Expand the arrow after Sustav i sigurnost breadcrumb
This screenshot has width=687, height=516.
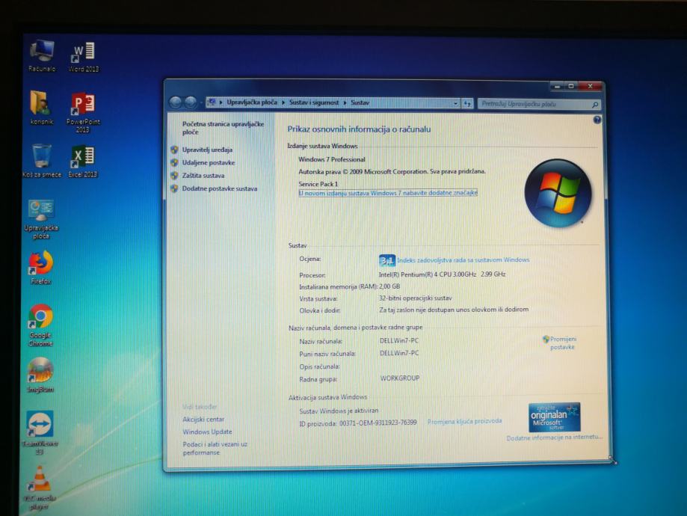click(x=345, y=102)
